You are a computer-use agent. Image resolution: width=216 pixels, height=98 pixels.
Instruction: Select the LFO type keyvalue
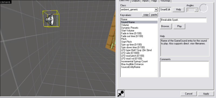139,50
